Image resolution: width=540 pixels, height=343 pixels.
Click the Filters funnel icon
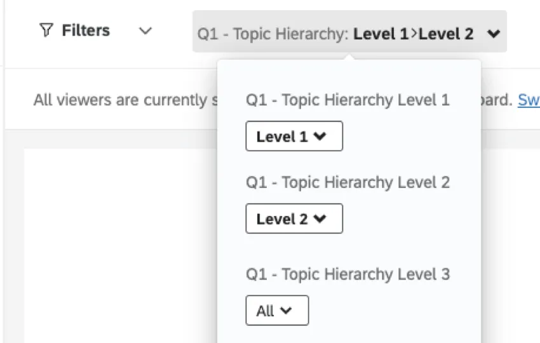[x=46, y=30]
